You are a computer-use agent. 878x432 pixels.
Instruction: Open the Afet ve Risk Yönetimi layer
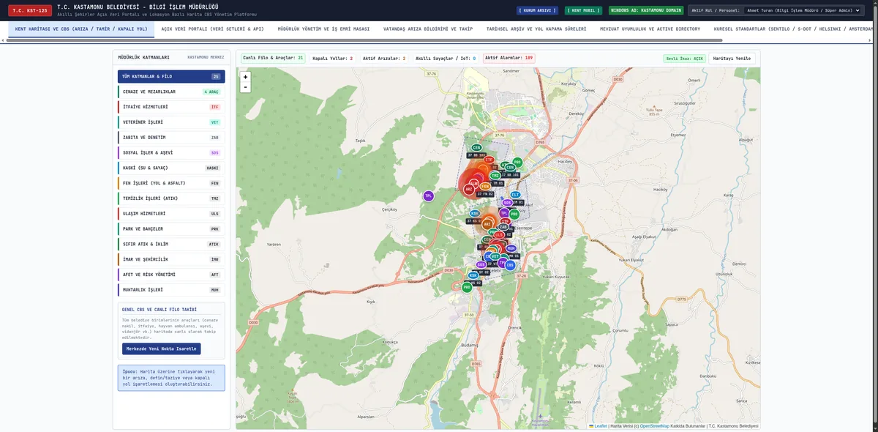pos(171,275)
